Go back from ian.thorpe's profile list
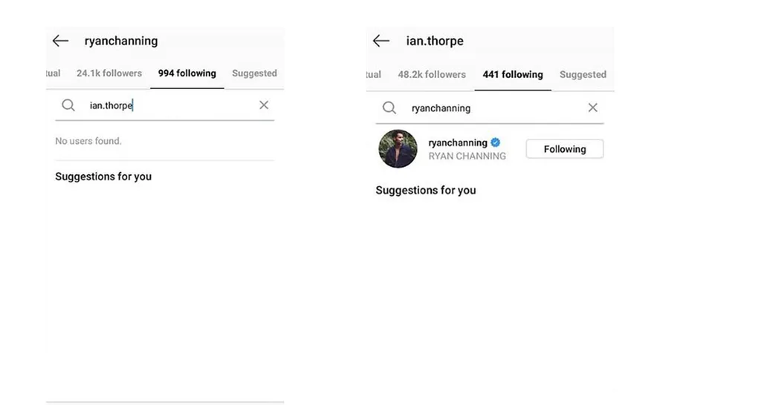Screen dimensions: 761x405 pyautogui.click(x=381, y=41)
